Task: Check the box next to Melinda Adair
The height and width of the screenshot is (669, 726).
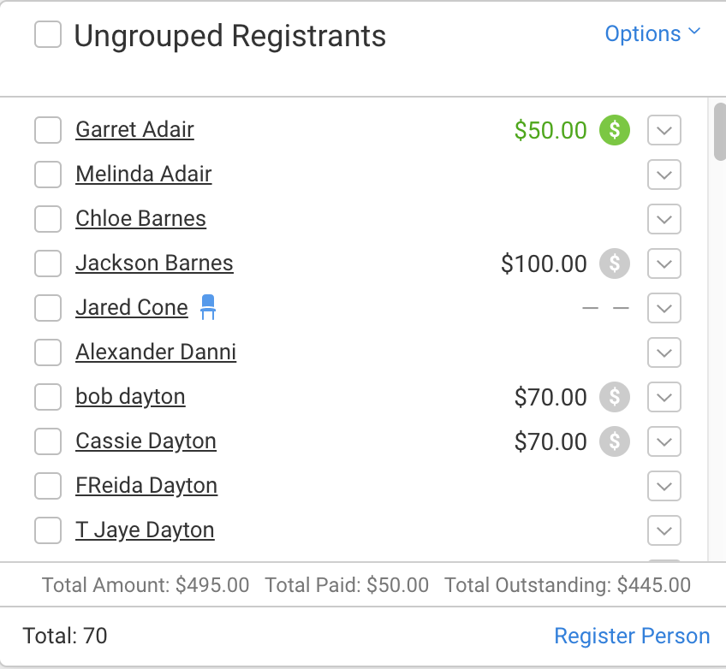Action: click(x=48, y=175)
